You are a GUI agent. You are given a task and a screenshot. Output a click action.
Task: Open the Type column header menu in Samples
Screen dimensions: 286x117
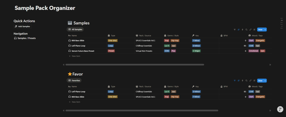tap(113, 35)
